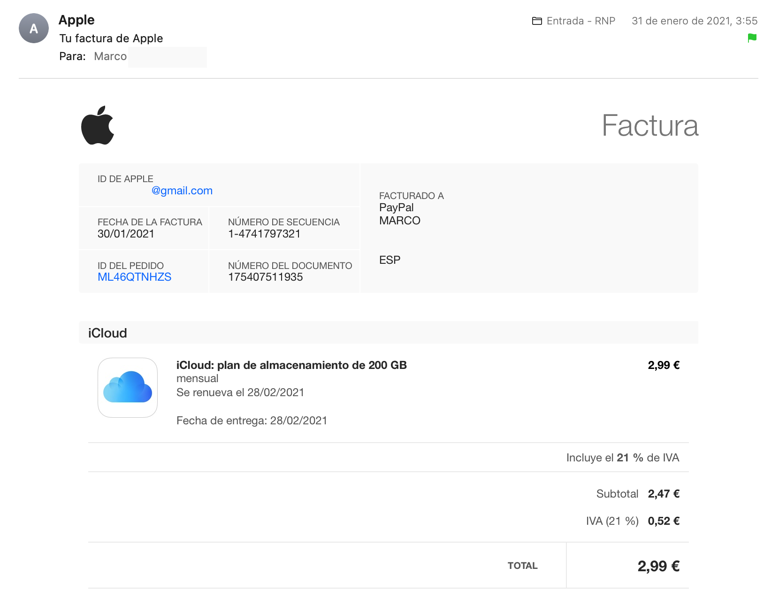
Task: Click the Entrada - RNP mailbox label
Action: click(x=580, y=21)
